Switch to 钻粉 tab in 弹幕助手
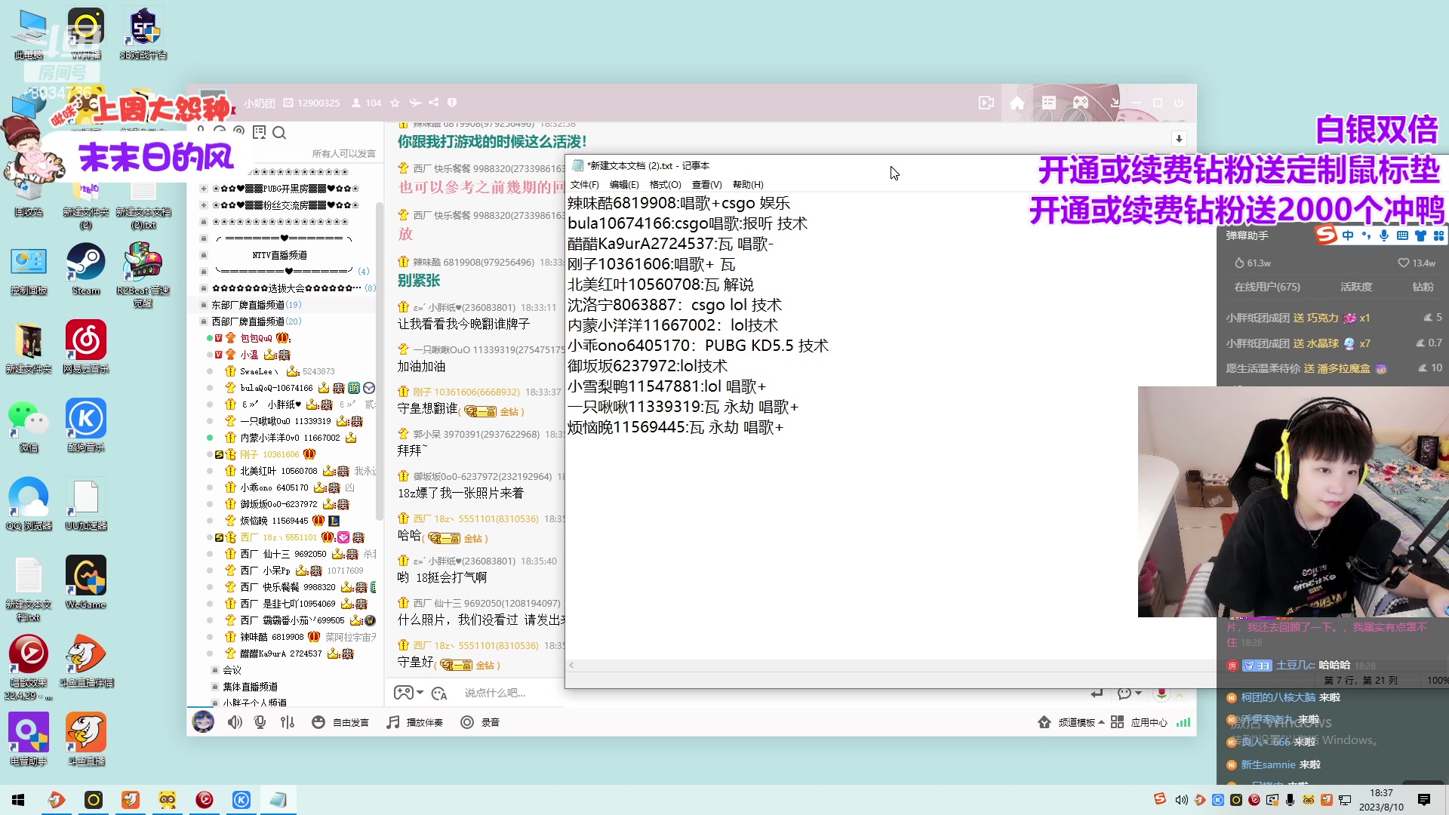This screenshot has height=815, width=1449. coord(1423,287)
